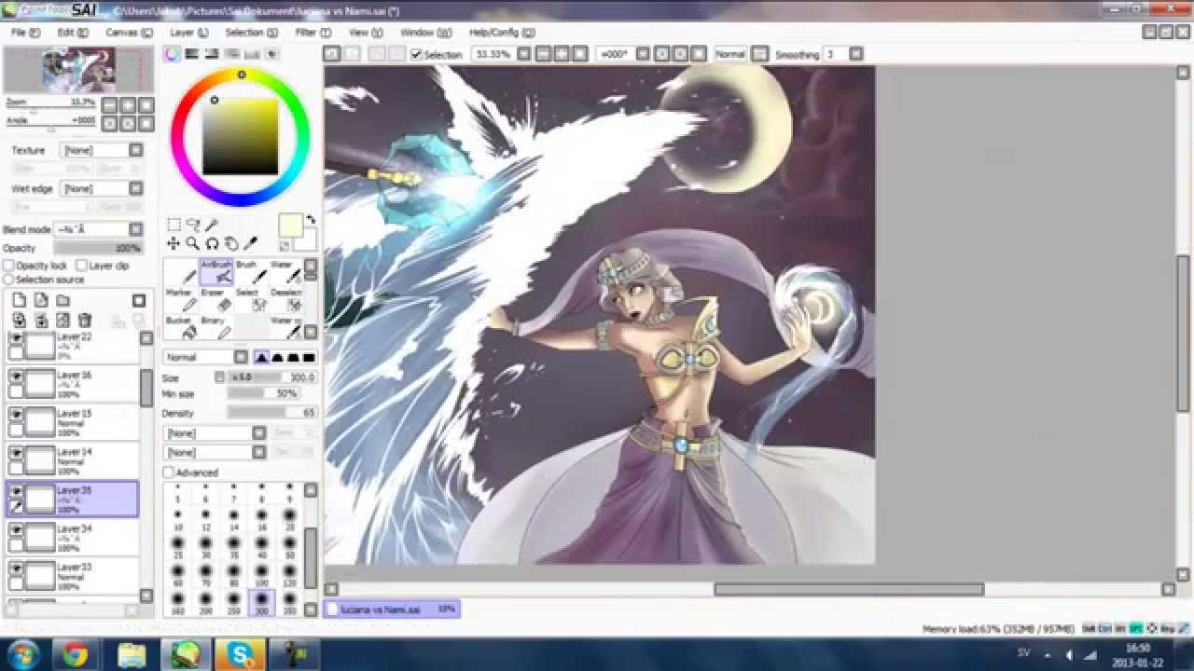Open the brush Normal mode dropdown
1194x671 pixels.
pyautogui.click(x=241, y=357)
